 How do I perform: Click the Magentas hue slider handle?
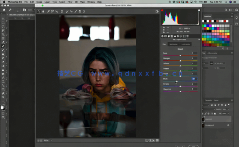180,91
